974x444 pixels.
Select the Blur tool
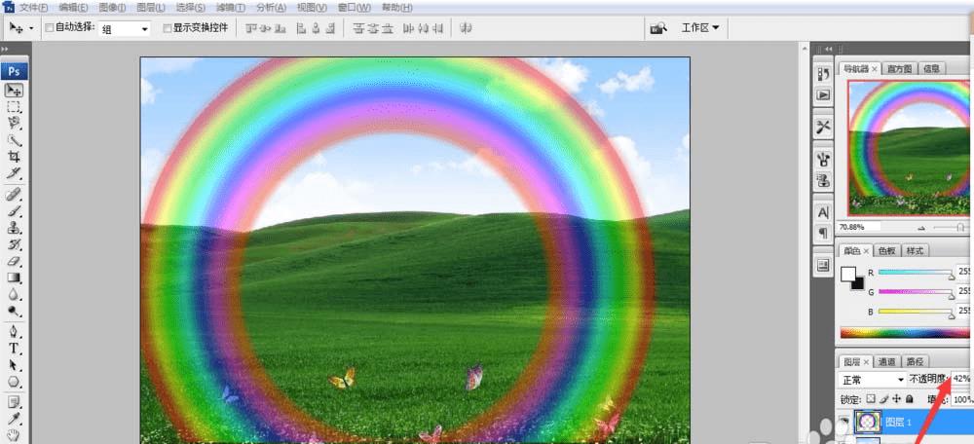pos(15,294)
